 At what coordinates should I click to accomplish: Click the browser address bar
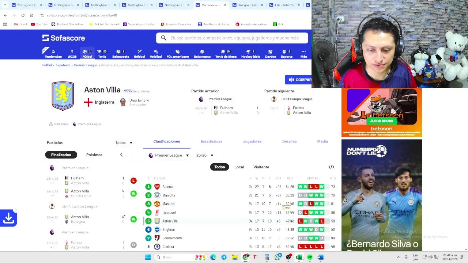point(172,15)
